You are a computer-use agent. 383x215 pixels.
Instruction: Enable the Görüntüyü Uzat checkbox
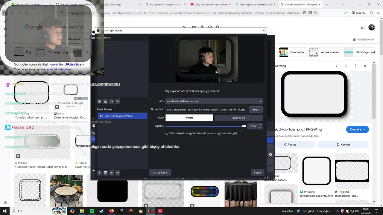click(x=167, y=133)
